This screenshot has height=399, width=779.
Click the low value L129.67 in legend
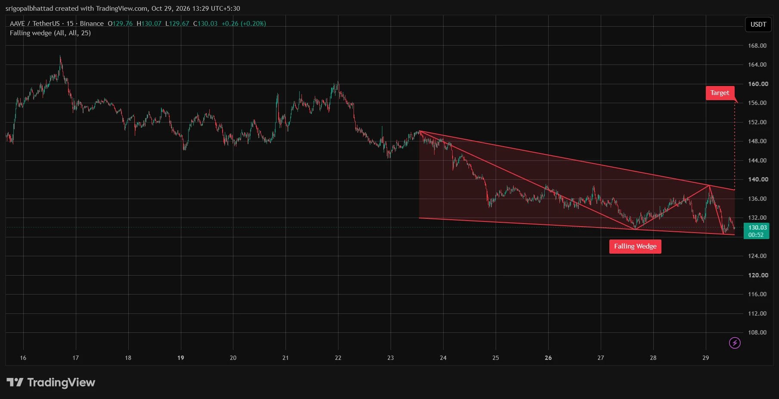coord(177,24)
